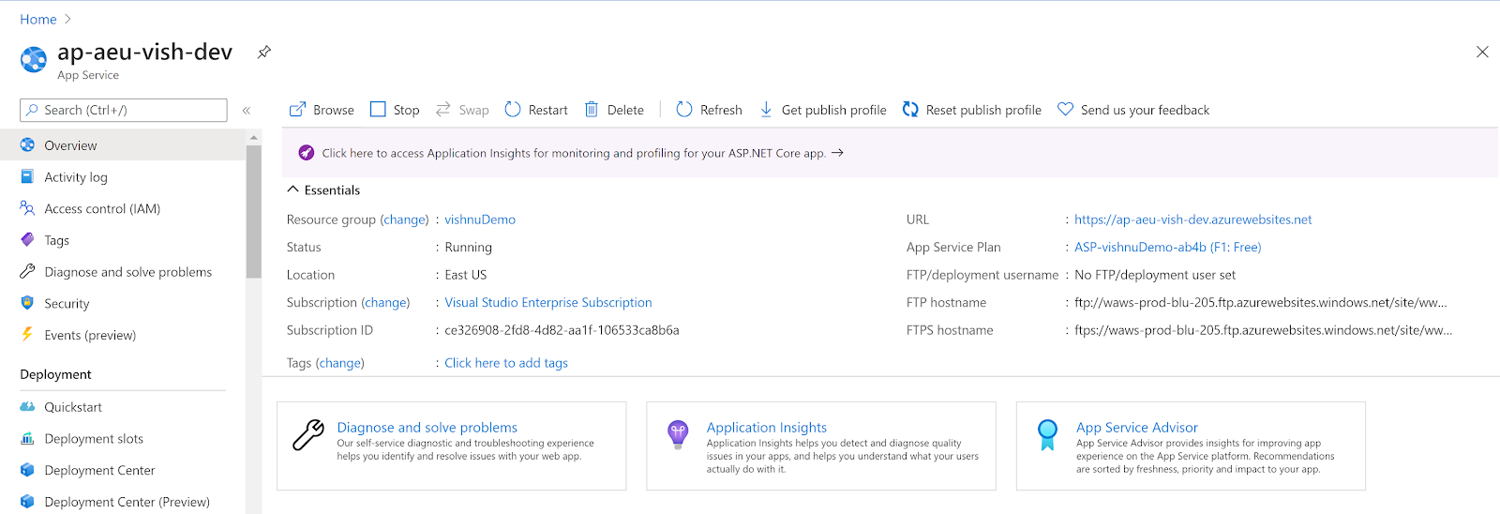Collapse the sidebar menu with the chevron

pos(247,111)
